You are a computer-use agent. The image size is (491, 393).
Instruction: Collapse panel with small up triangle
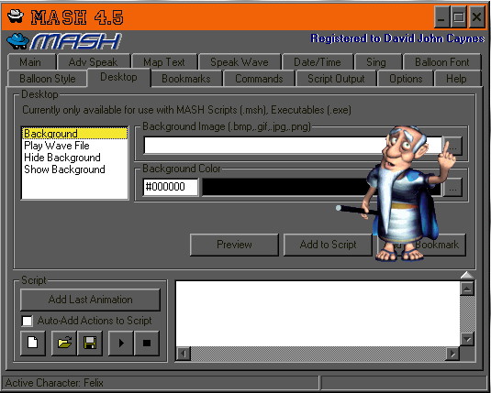[467, 275]
